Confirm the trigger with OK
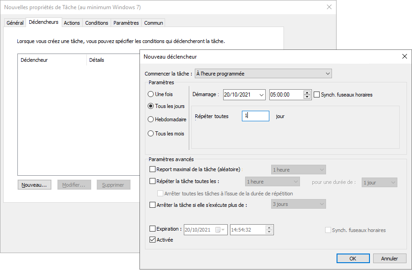Image resolution: width=412 pixels, height=270 pixels. pyautogui.click(x=353, y=258)
